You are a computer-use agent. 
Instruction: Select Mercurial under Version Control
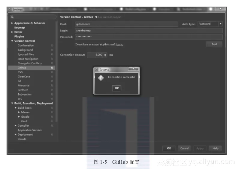[23, 86]
